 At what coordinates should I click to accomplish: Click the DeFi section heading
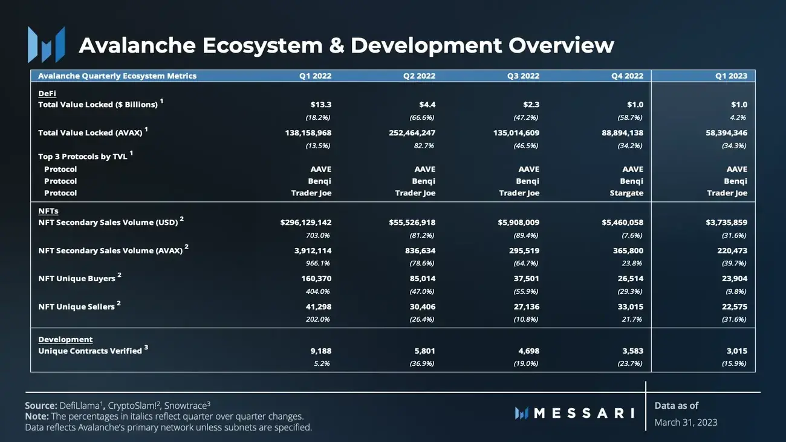click(x=47, y=94)
